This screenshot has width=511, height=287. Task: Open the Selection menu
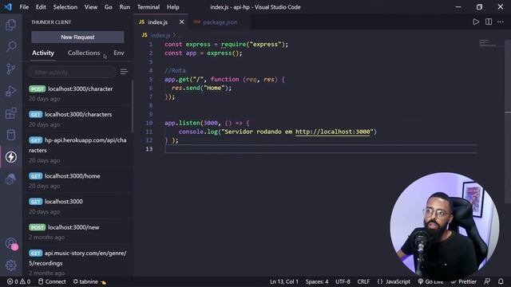coord(65,7)
